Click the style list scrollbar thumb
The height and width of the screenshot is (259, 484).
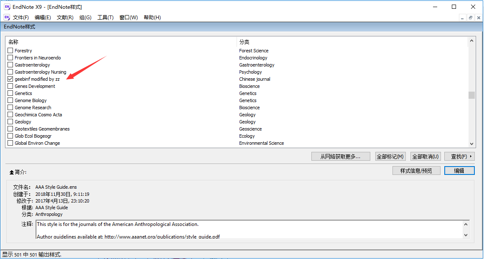coord(471,95)
